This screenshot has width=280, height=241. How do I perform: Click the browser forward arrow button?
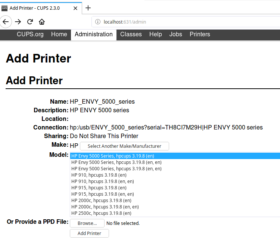pyautogui.click(x=18, y=22)
